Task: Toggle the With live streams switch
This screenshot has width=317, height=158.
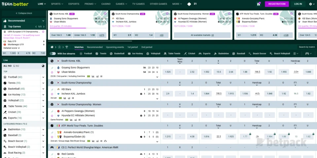Action: coord(53,53)
